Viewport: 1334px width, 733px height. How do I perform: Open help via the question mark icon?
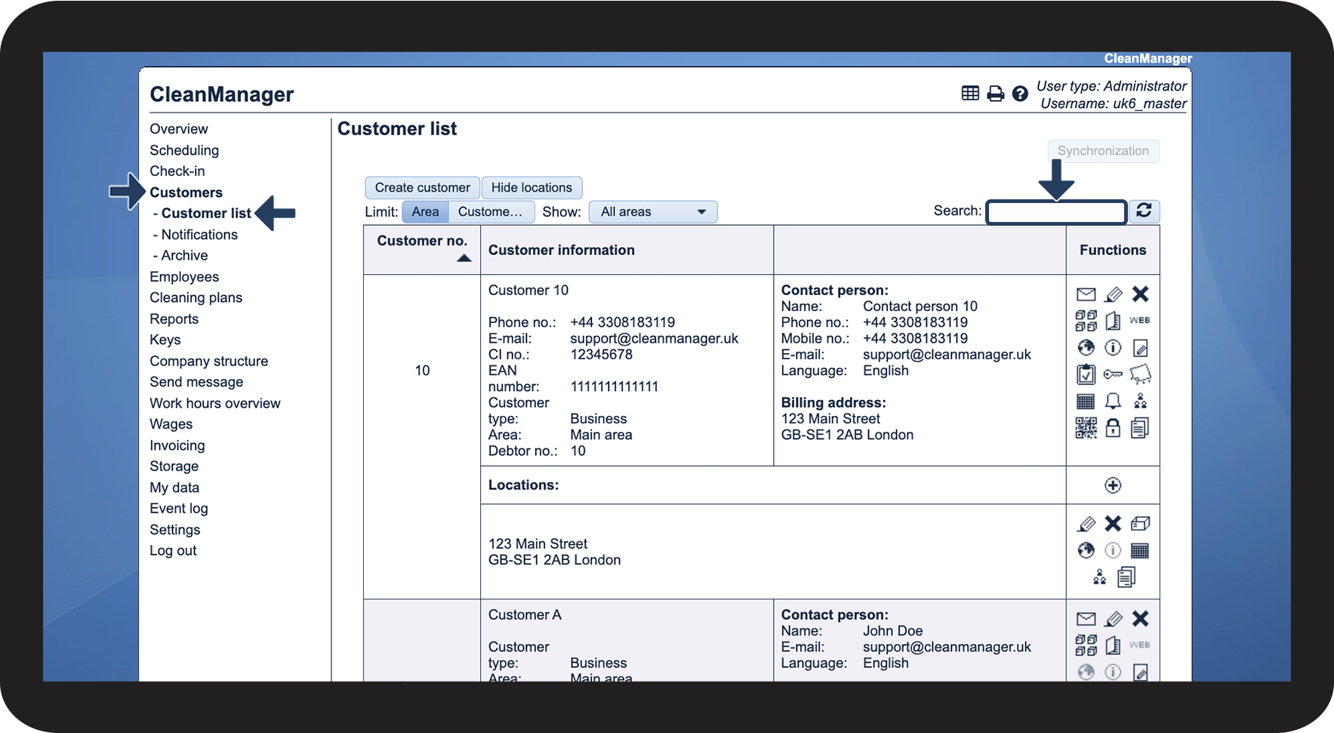tap(1020, 94)
